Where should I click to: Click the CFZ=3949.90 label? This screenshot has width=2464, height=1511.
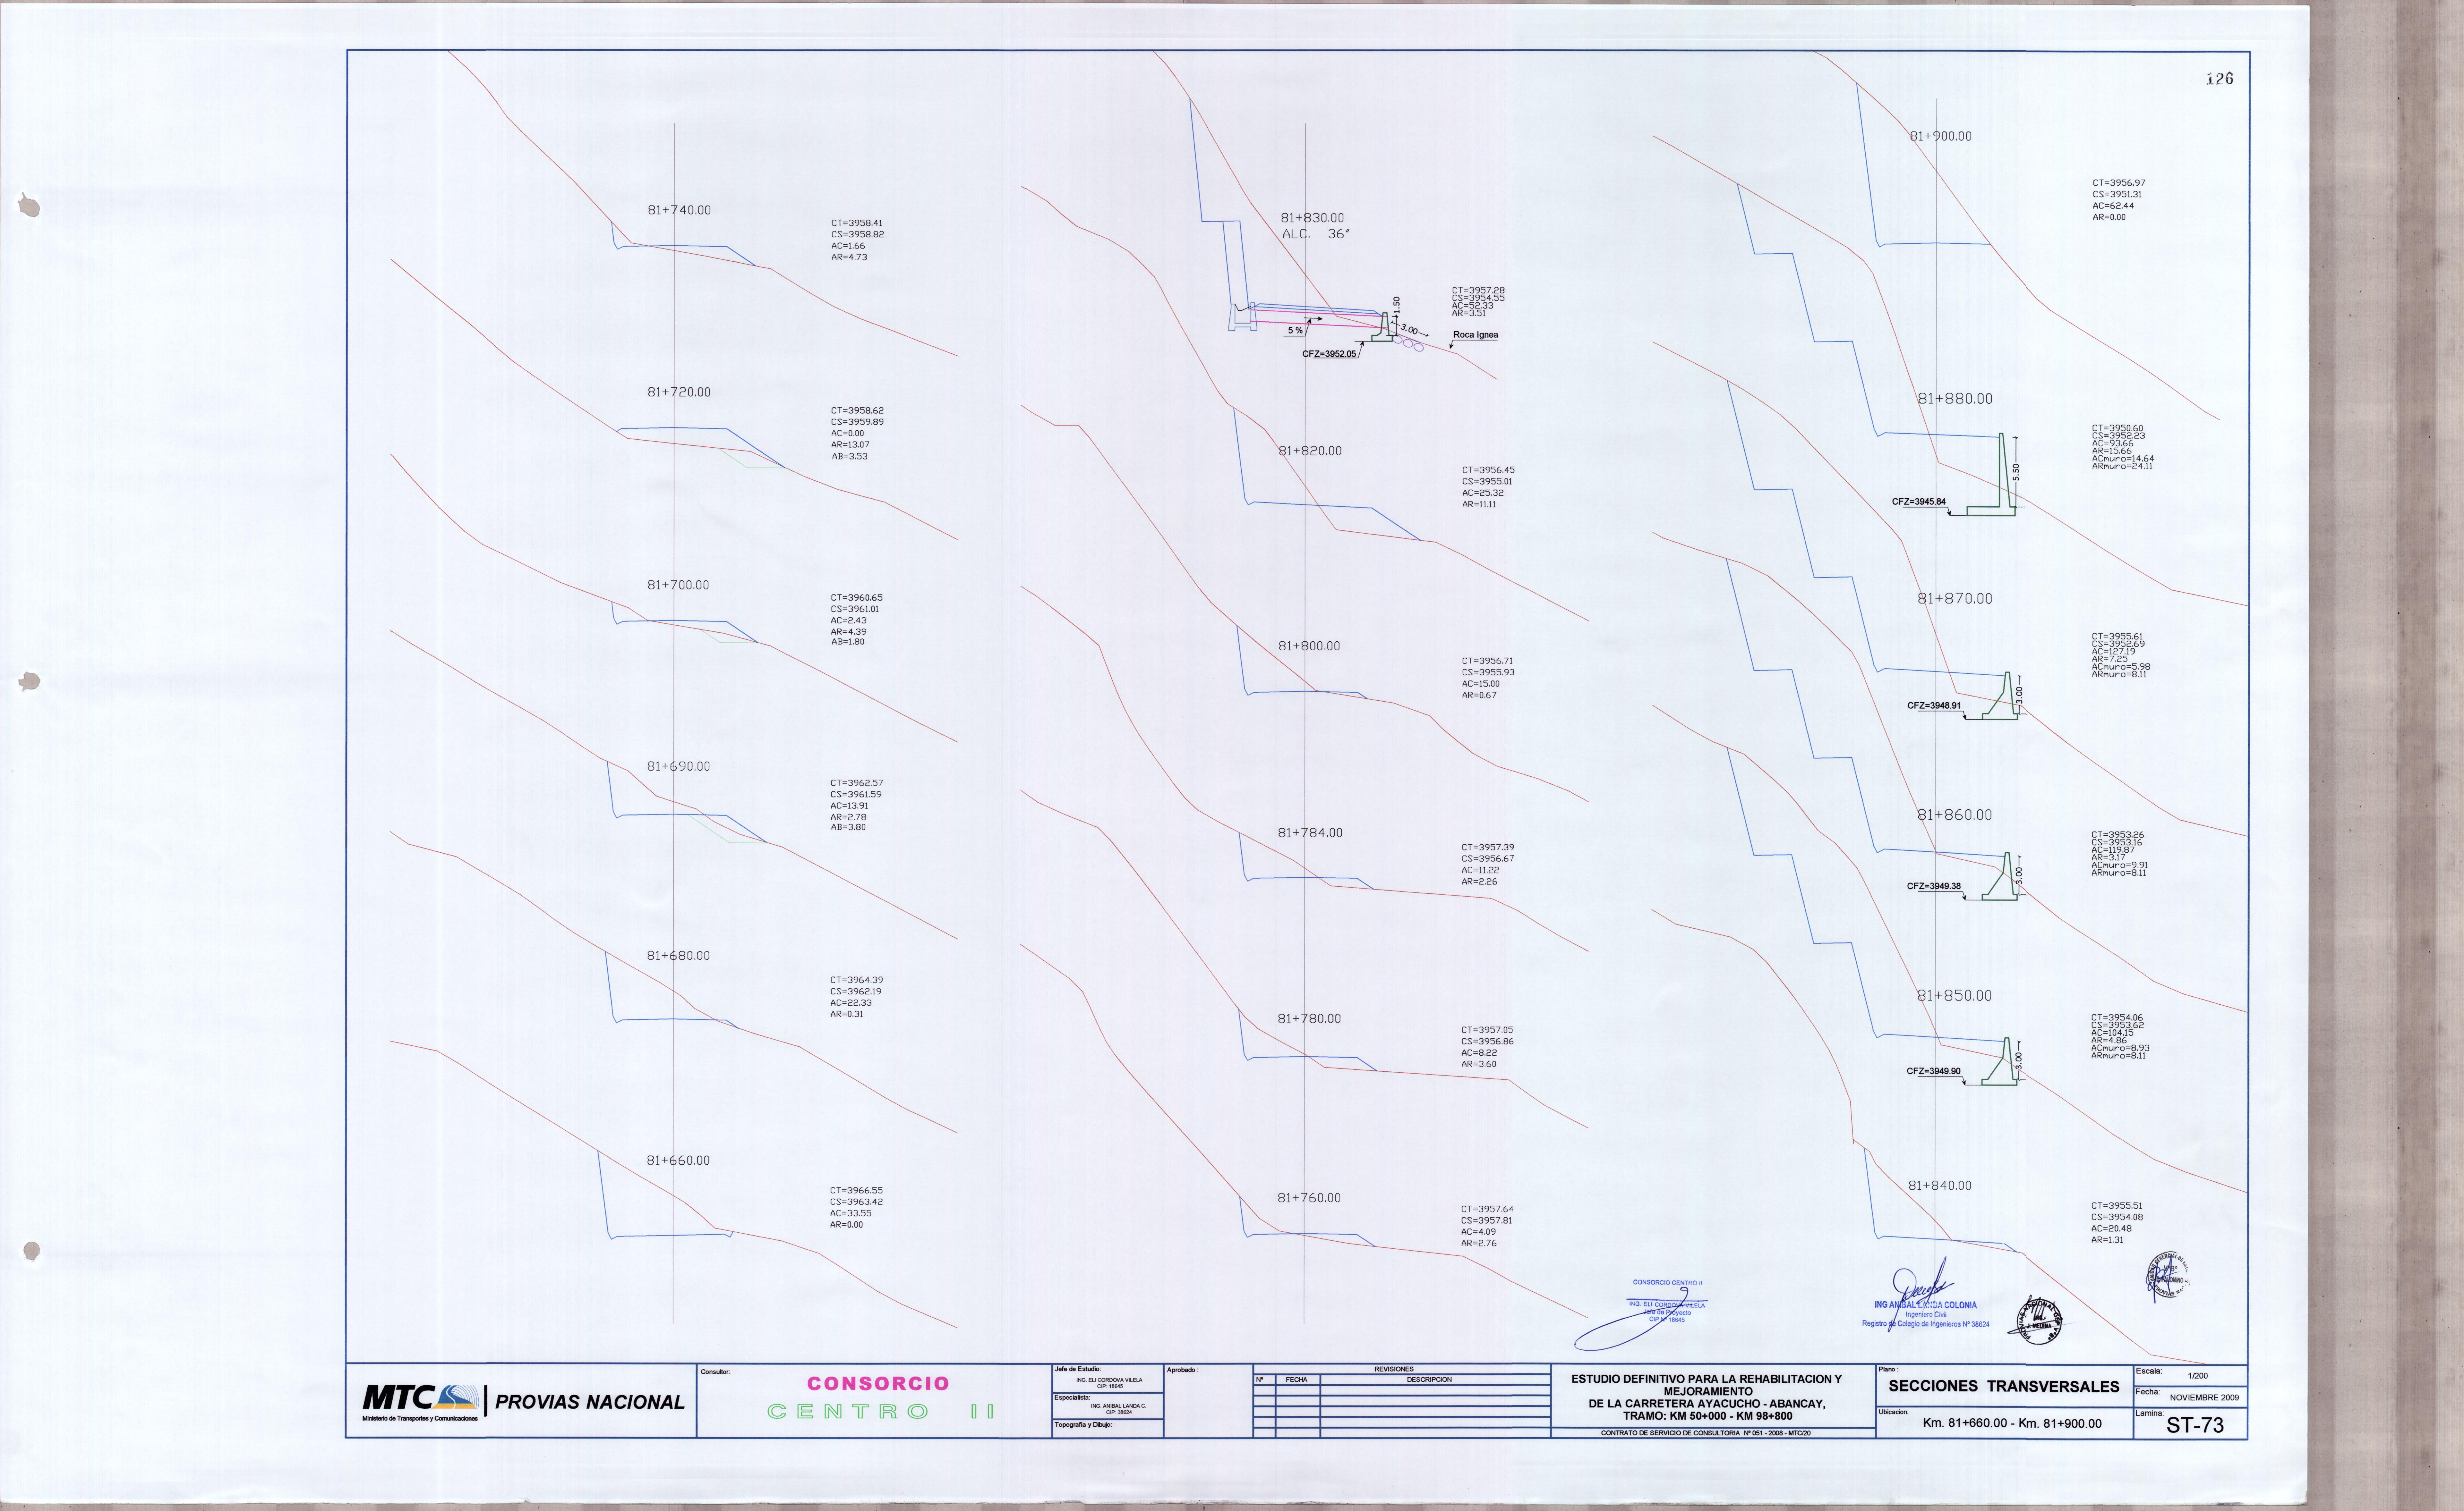[x=1934, y=1071]
